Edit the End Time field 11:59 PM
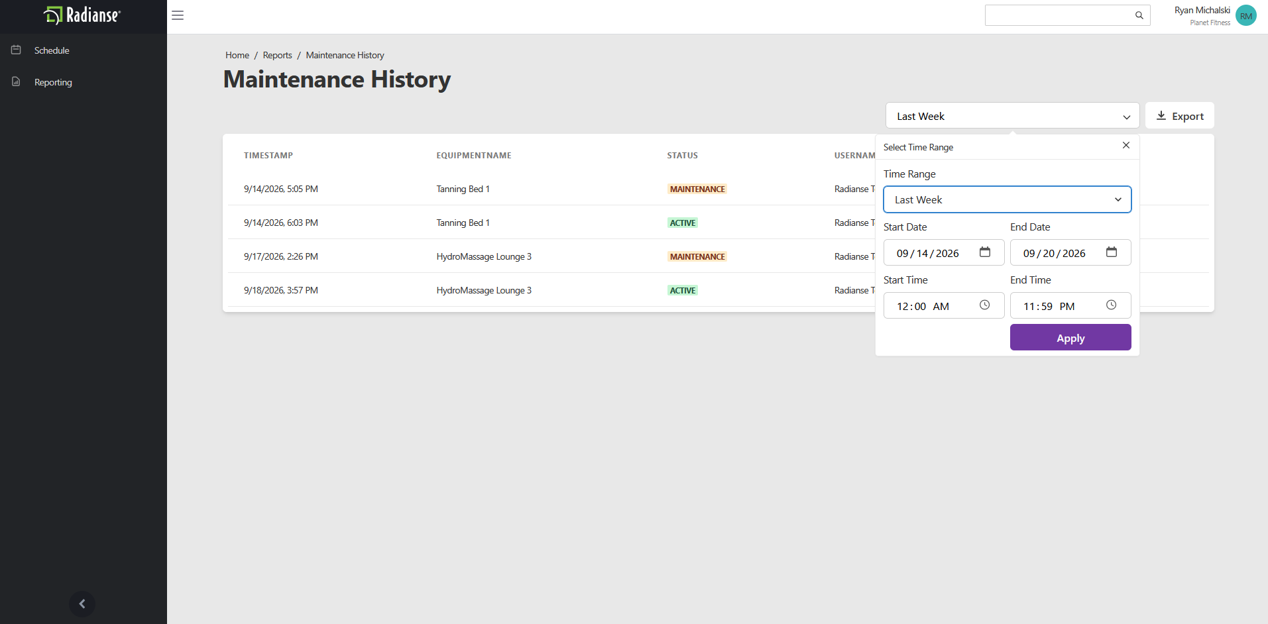 point(1070,305)
